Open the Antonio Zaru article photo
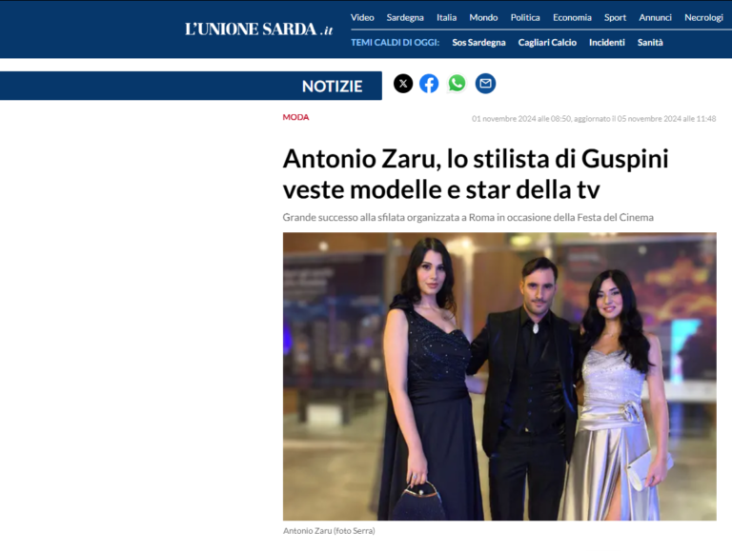Viewport: 732px width, 551px height. tap(499, 376)
